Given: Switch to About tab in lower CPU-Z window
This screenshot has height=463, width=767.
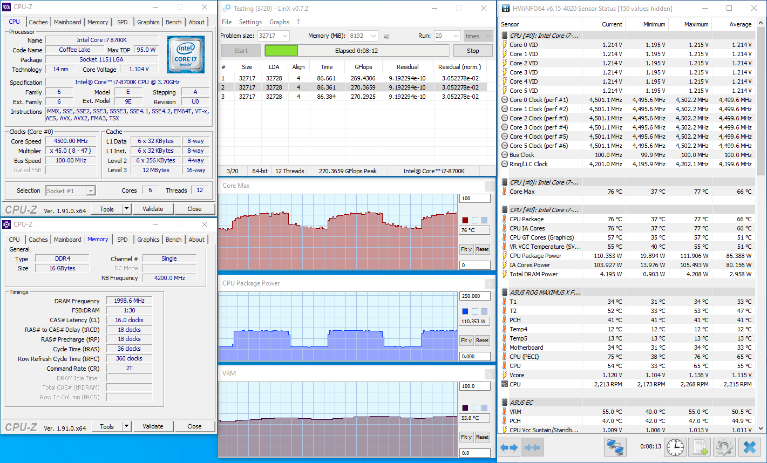Looking at the screenshot, I should point(196,240).
